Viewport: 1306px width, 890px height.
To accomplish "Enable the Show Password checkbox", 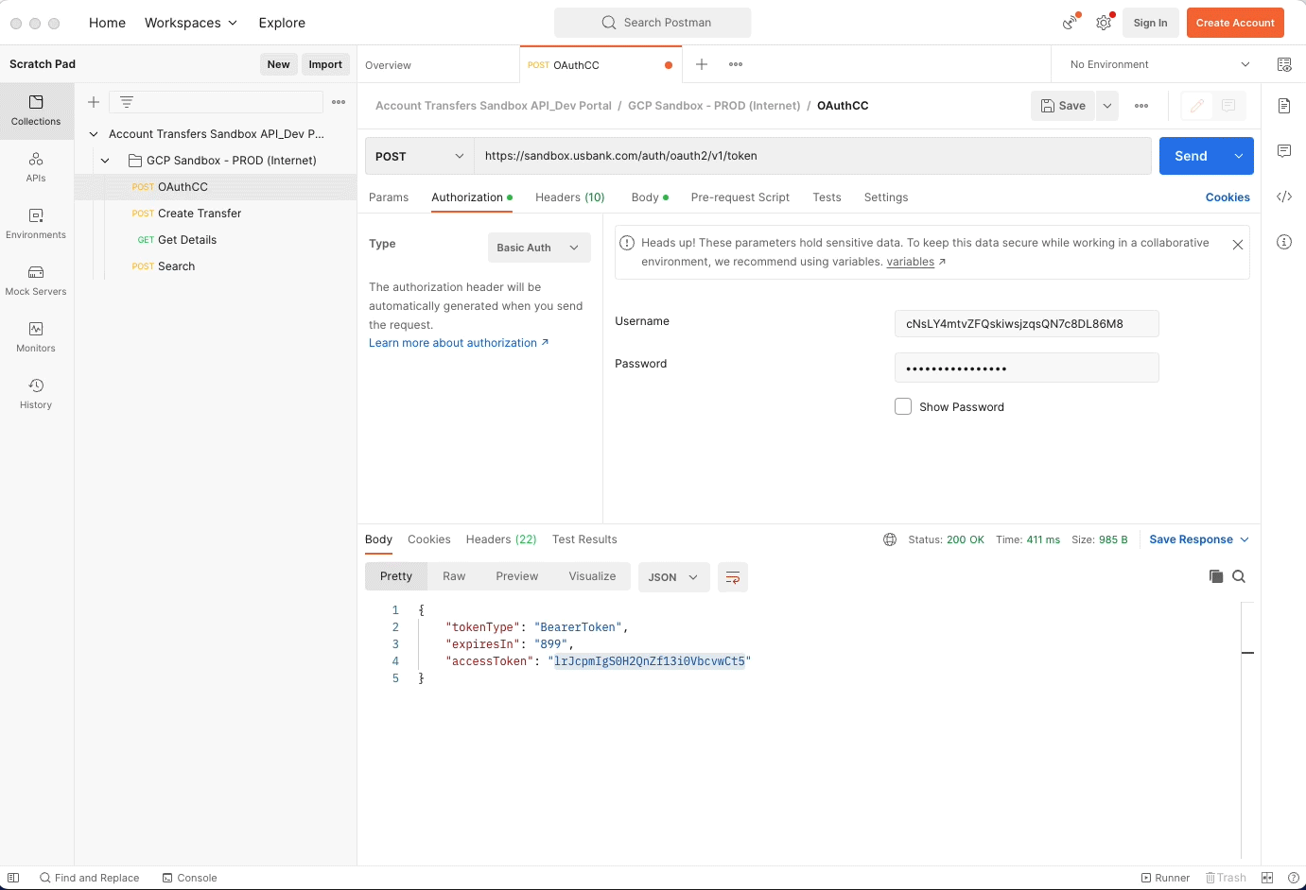I will tap(903, 406).
